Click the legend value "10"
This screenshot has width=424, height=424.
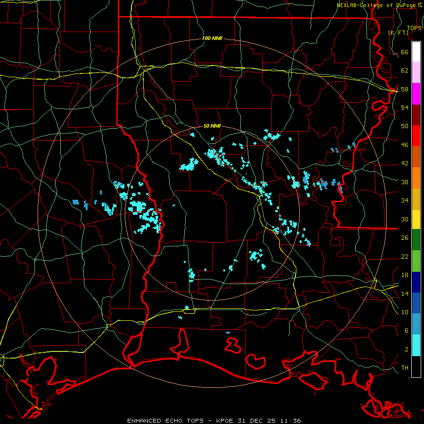405,312
